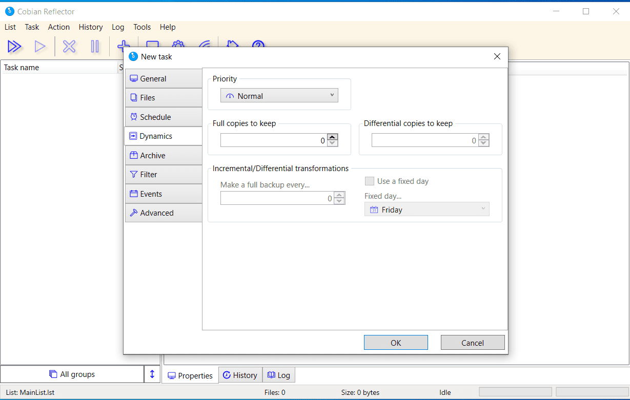Viewport: 630px width, 400px height.
Task: Close the New task dialog
Action: (x=497, y=56)
